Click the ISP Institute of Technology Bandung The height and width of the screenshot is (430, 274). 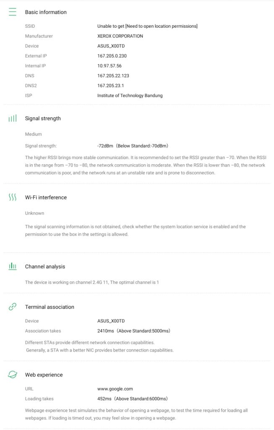tap(130, 96)
